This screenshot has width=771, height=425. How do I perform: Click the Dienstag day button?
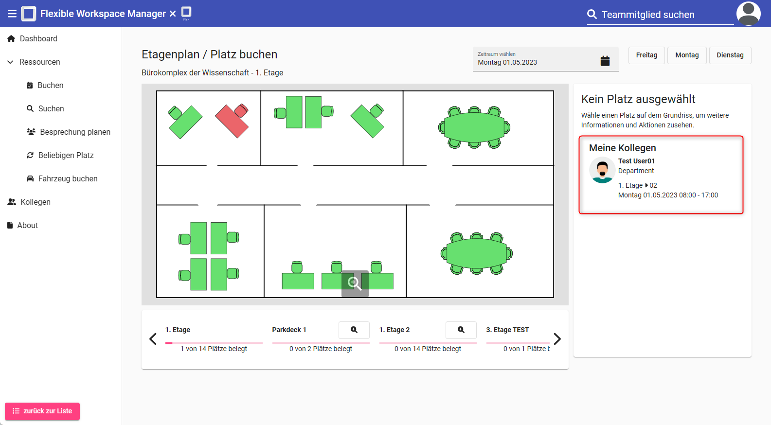click(730, 55)
